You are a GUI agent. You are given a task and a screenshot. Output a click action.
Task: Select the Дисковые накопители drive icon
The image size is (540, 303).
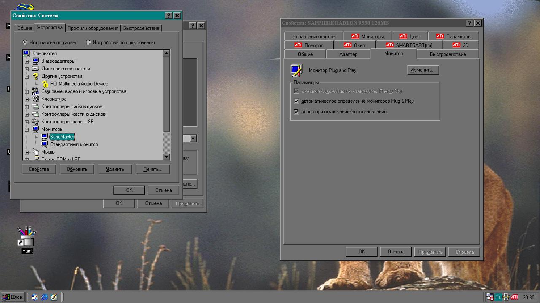point(35,69)
